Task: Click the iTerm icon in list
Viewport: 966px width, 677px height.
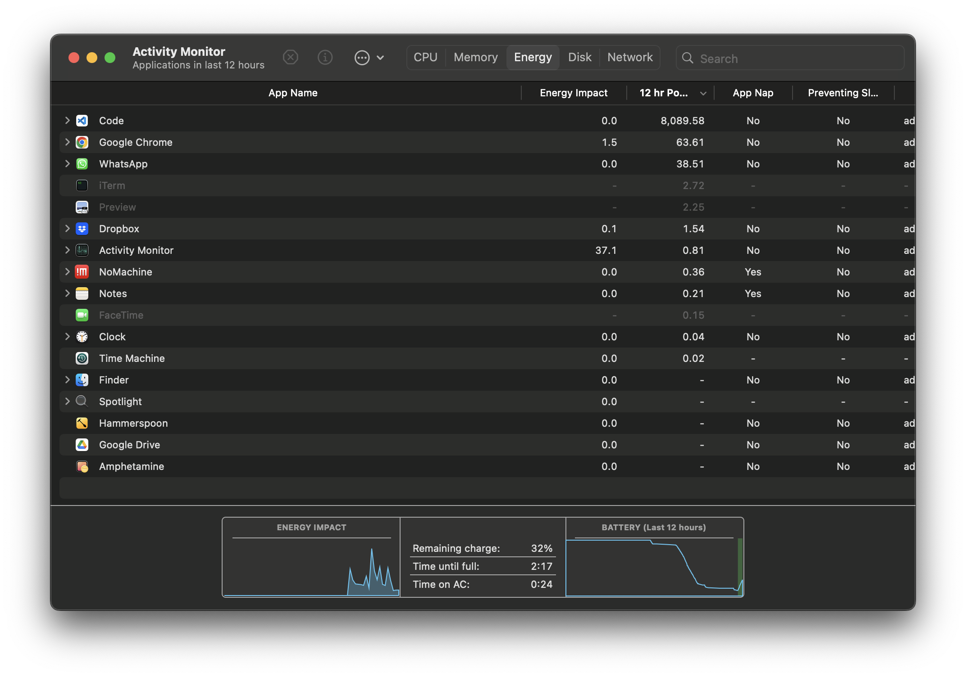Action: tap(82, 185)
